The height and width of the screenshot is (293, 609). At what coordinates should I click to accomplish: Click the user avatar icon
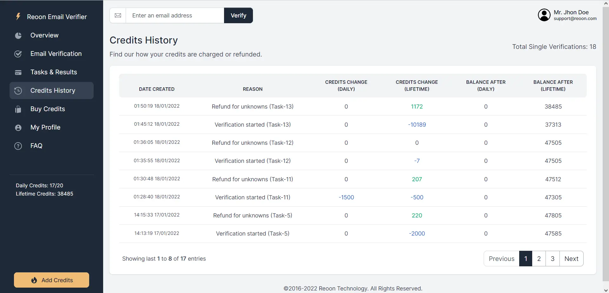[544, 15]
